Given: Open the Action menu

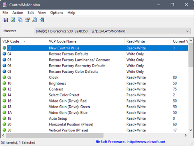Looking at the screenshot, I should tap(18, 13).
